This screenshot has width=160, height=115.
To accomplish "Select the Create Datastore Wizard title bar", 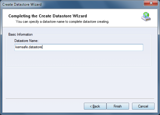I will click(x=72, y=4).
